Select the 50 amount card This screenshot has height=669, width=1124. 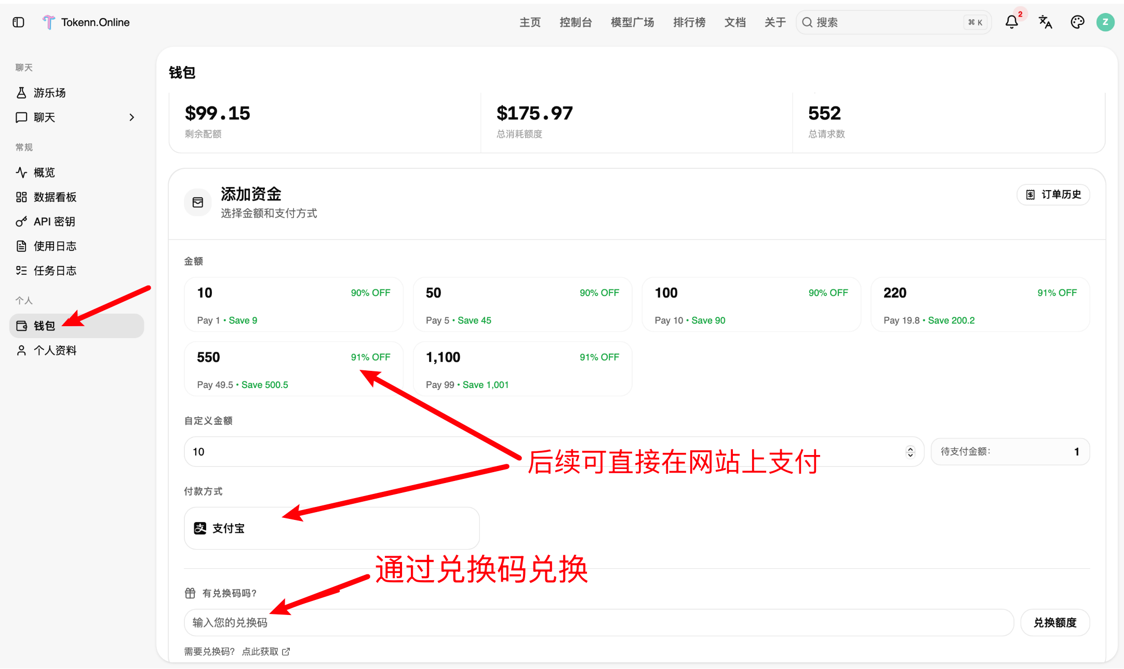coord(523,305)
